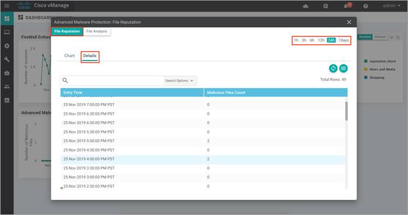408x215 pixels.
Task: Select row 25 Nov 2019 5:00:00 PM PST
Action: click(x=203, y=141)
